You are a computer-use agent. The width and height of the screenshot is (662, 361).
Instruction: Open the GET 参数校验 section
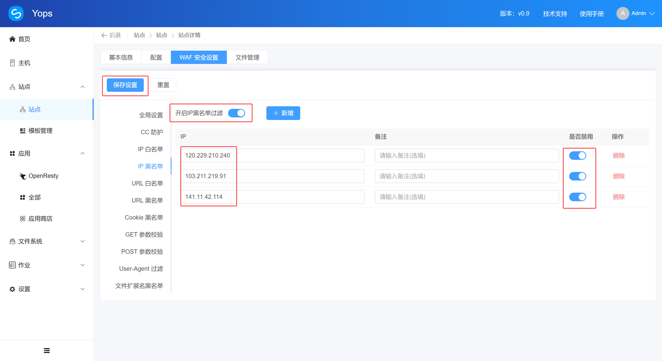[x=144, y=235]
